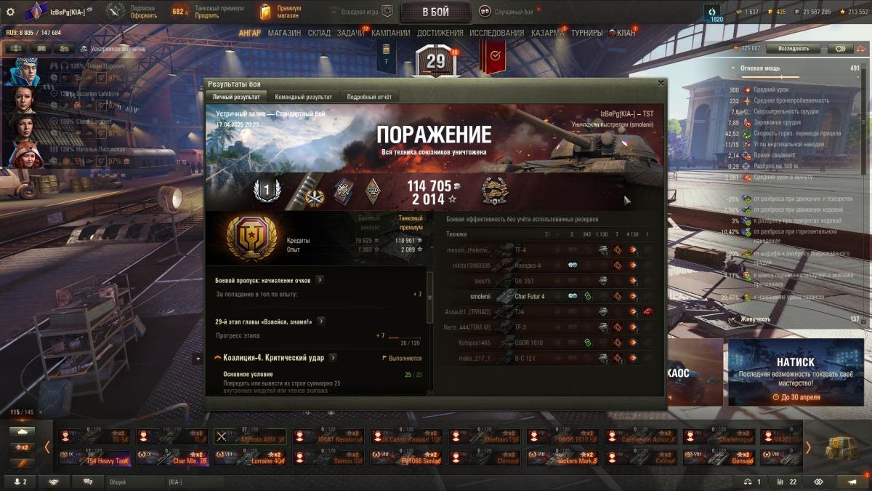Click smolenii's spotted damage icon
Screen dimensions: 872x491
[572, 296]
